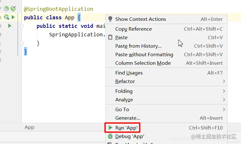This screenshot has height=144, width=241.
Task: Choose Debug 'App' in the context menu
Action: [166, 136]
